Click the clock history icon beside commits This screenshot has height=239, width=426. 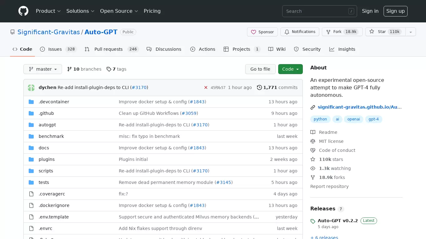259,87
